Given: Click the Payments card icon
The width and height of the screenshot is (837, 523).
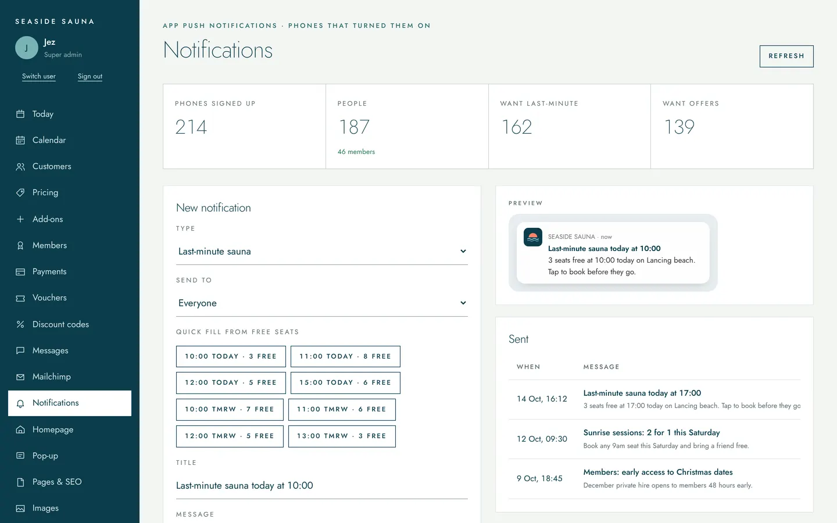Looking at the screenshot, I should (x=20, y=271).
